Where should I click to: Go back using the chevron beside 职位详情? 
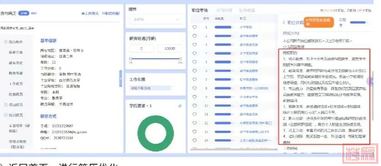pyautogui.click(x=284, y=23)
